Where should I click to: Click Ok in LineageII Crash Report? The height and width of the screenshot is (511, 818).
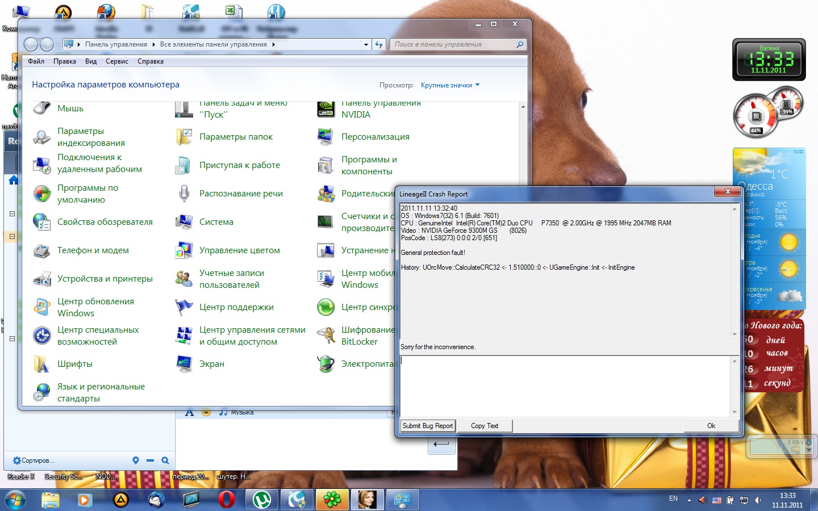coord(711,426)
